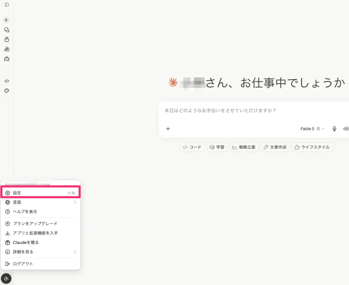The width and height of the screenshot is (349, 285).
Task: Click the user avatar 小 button
Action: [6, 279]
